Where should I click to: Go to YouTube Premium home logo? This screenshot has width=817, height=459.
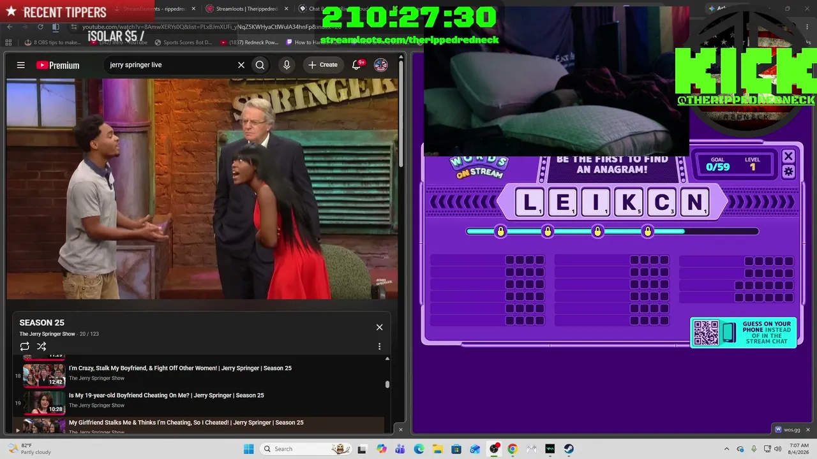(x=57, y=65)
